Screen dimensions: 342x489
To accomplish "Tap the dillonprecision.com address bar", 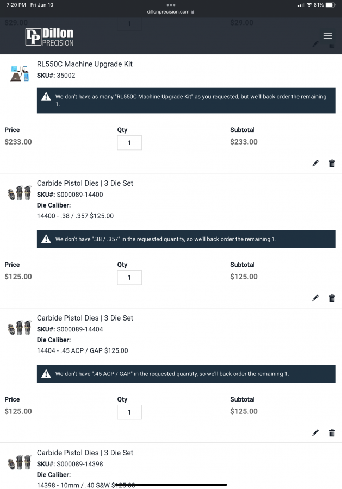I will coord(171,11).
